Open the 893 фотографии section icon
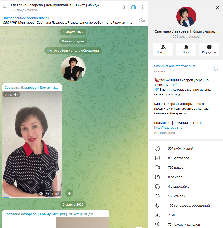This screenshot has height=228, width=223. (157, 158)
